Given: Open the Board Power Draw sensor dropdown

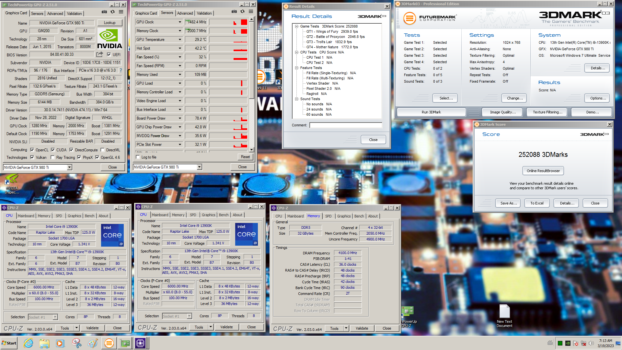Looking at the screenshot, I should 180,118.
